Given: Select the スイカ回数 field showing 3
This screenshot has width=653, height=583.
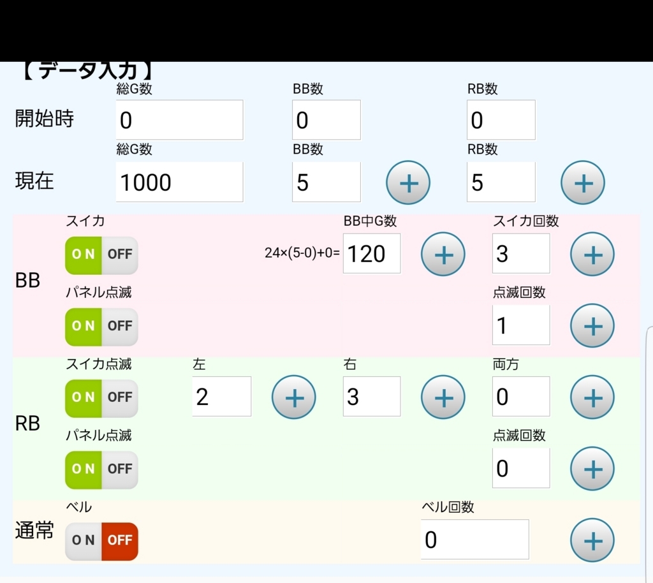Looking at the screenshot, I should pyautogui.click(x=521, y=254).
